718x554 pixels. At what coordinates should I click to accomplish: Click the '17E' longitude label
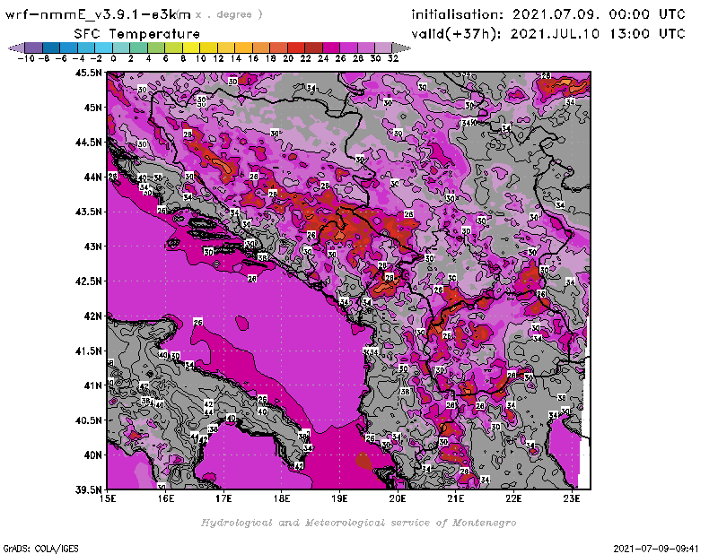[x=223, y=498]
